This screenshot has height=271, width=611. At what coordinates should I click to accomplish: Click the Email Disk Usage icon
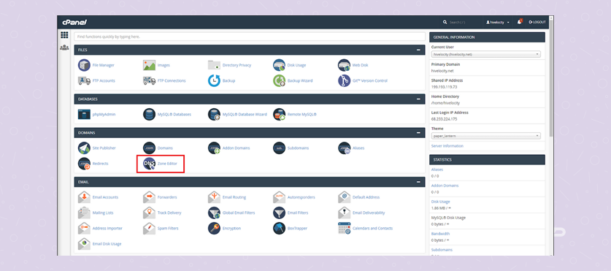click(x=84, y=244)
